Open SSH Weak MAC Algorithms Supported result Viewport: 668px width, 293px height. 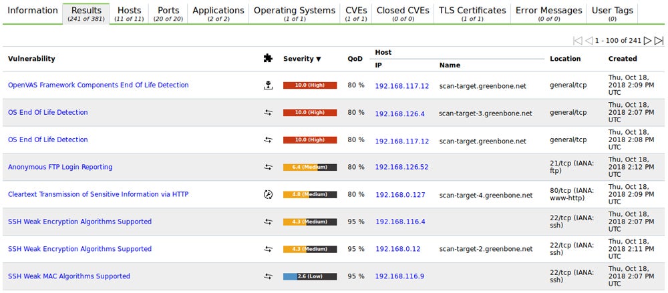(x=69, y=276)
